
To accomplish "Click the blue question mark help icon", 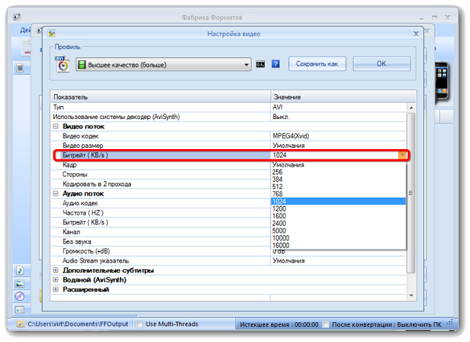I will coord(275,64).
